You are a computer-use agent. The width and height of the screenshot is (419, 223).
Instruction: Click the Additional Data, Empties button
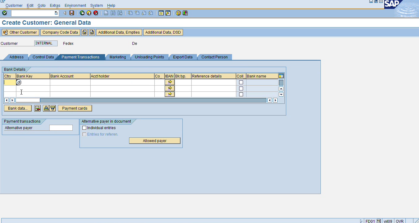click(x=119, y=32)
